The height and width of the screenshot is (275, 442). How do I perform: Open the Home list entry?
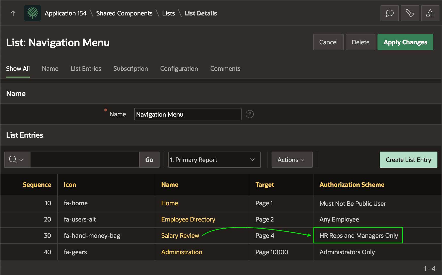click(x=170, y=203)
